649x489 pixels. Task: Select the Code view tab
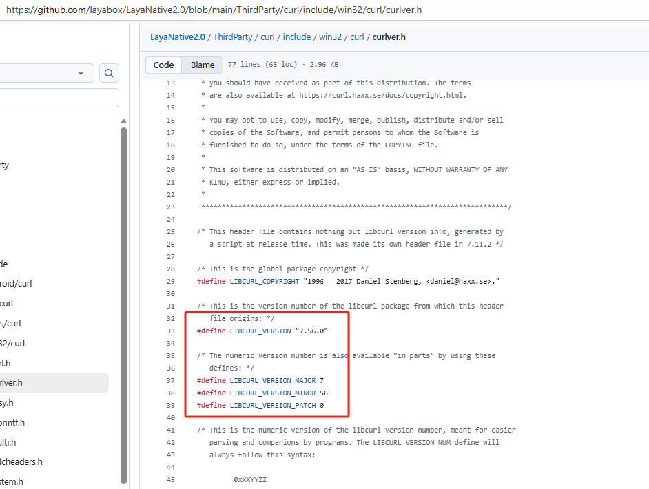[163, 65]
